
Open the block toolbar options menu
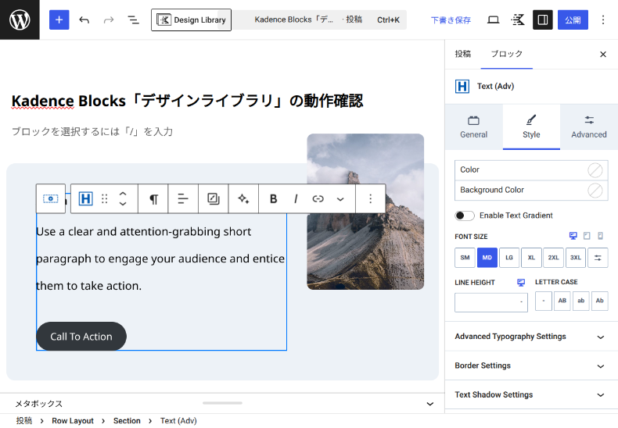[x=370, y=198]
